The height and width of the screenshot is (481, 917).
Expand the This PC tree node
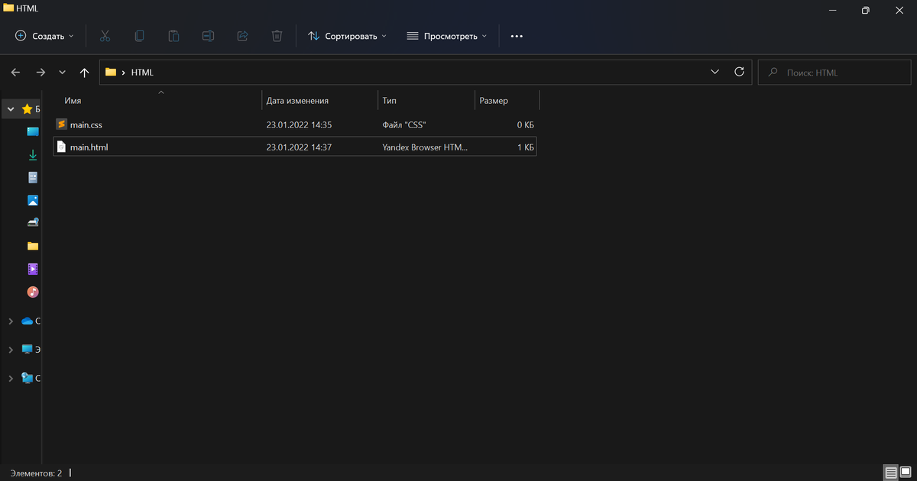click(11, 349)
